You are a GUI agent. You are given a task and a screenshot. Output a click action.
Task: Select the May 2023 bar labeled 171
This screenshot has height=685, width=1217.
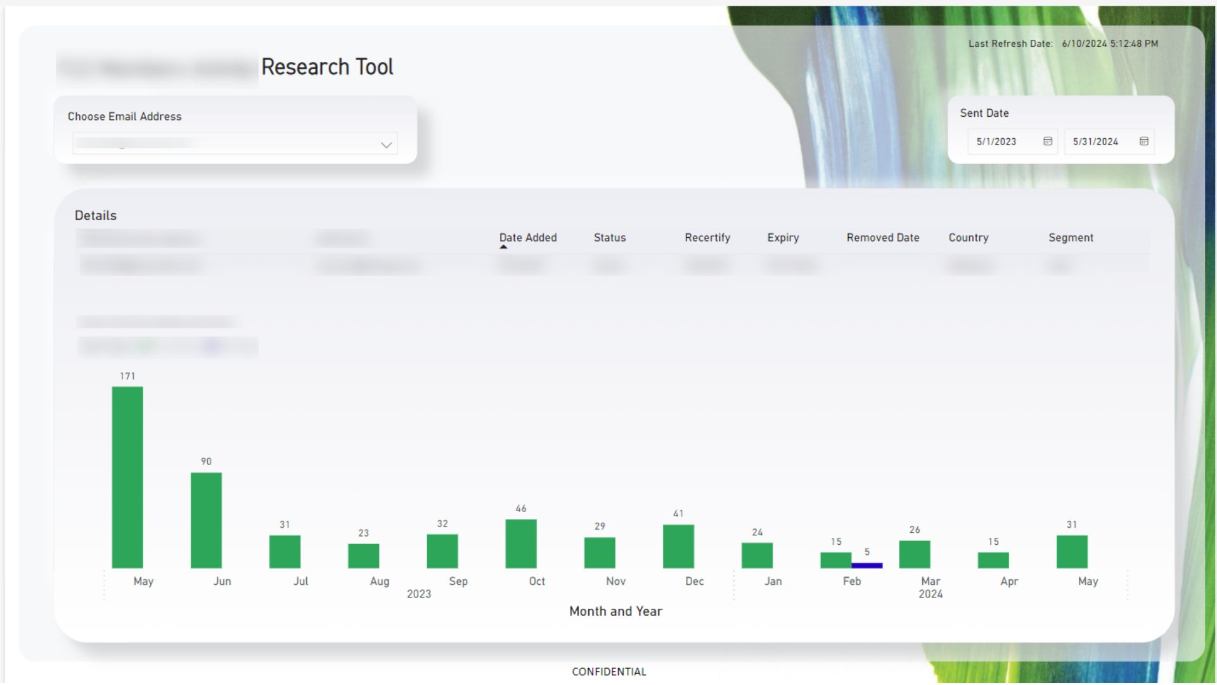[x=127, y=478]
